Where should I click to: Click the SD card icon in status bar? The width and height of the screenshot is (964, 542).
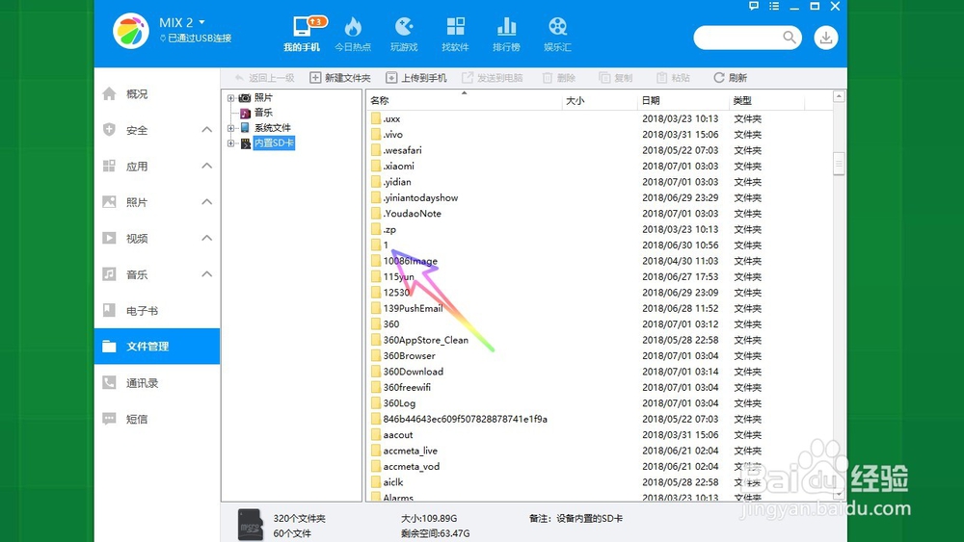click(x=251, y=525)
